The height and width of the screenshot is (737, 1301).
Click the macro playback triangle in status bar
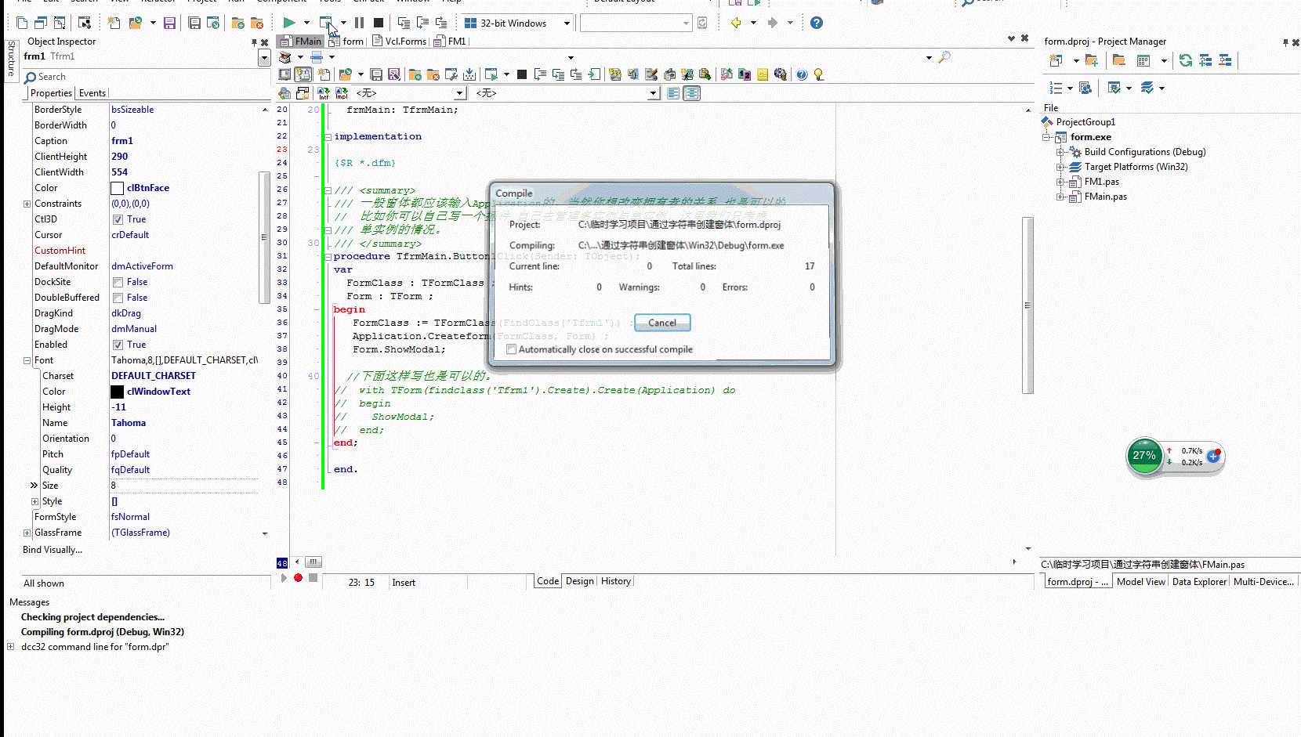(284, 578)
